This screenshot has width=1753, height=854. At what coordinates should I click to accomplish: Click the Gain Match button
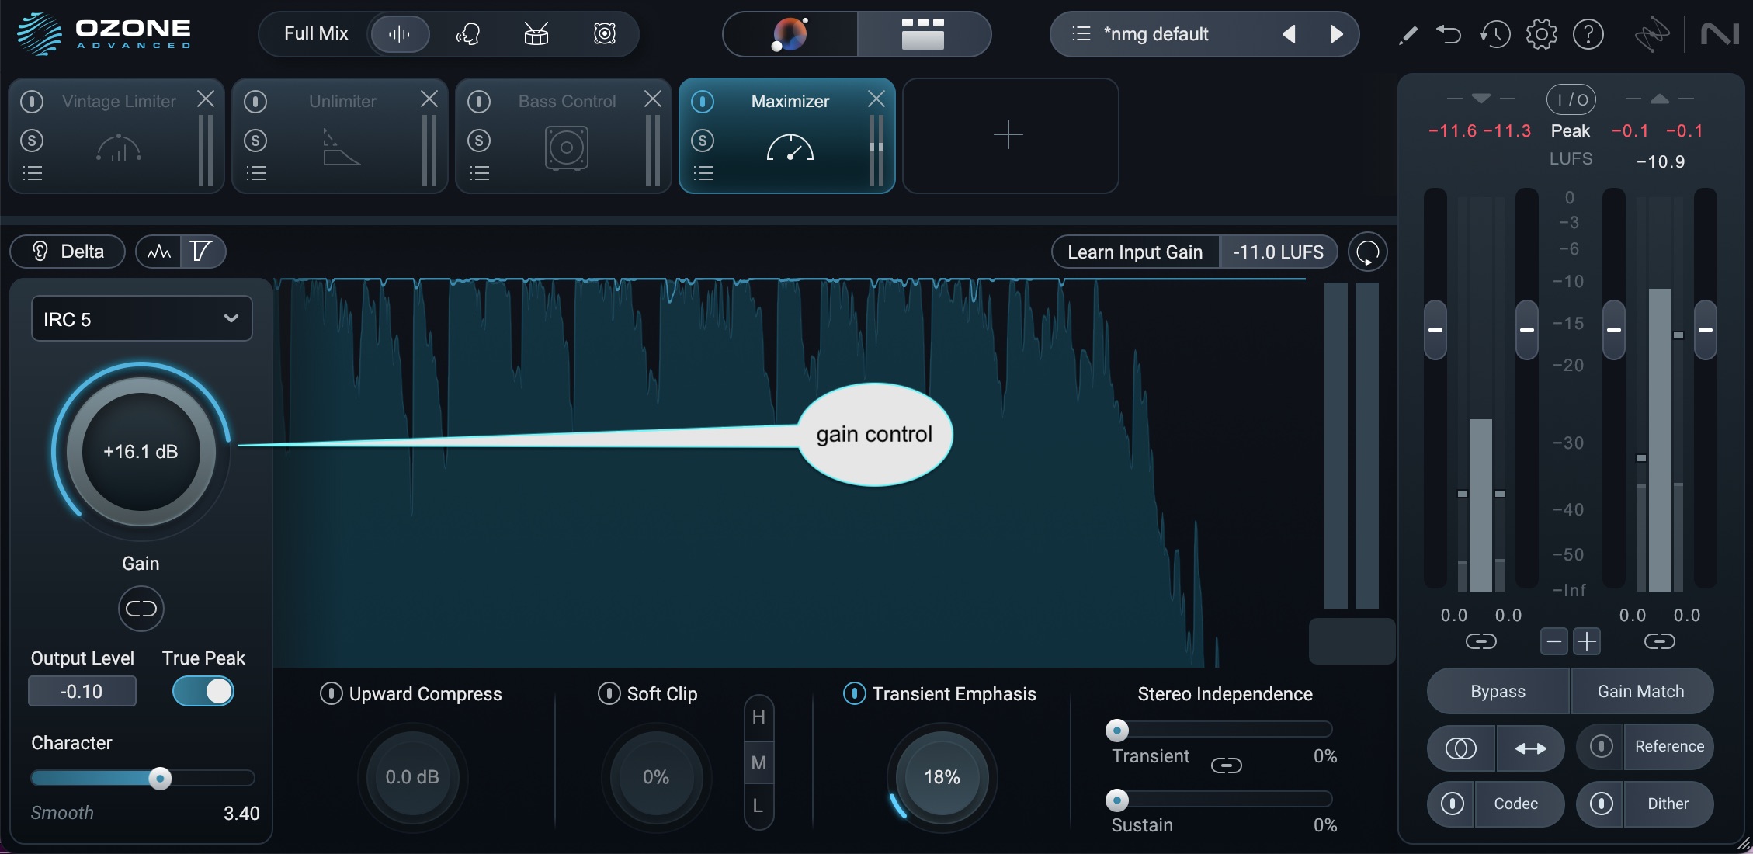point(1641,691)
